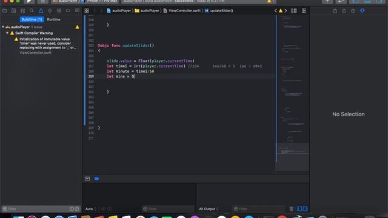Open ViewController.swift breadcrumb
This screenshot has width=388, height=218.
(182, 11)
